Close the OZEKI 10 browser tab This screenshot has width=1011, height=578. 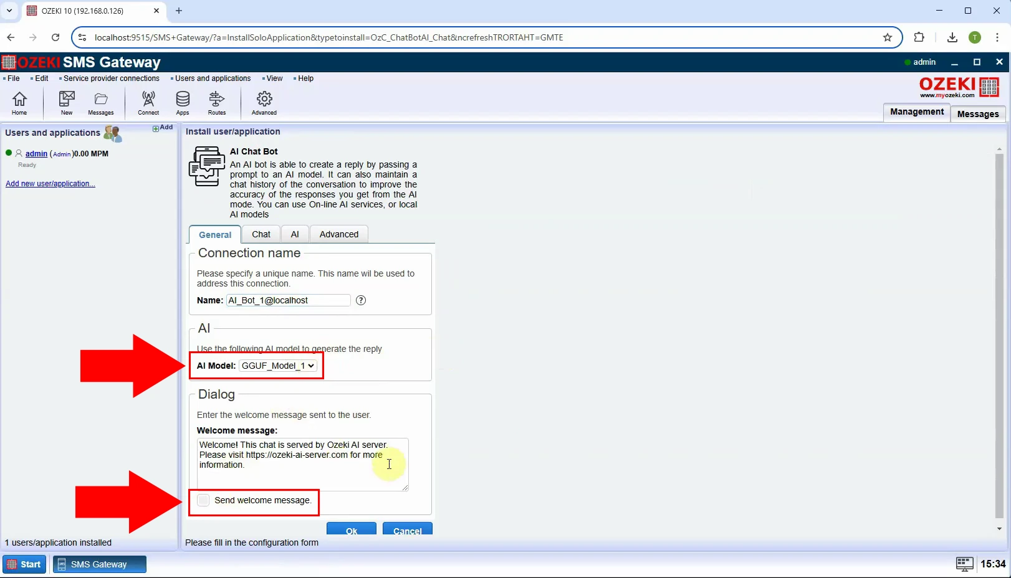coord(156,11)
